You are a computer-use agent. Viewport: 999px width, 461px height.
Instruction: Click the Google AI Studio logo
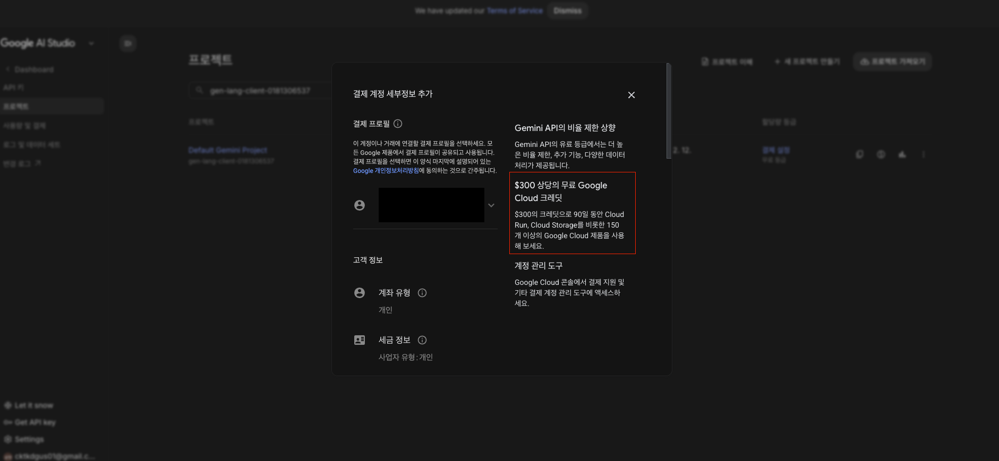[x=38, y=43]
